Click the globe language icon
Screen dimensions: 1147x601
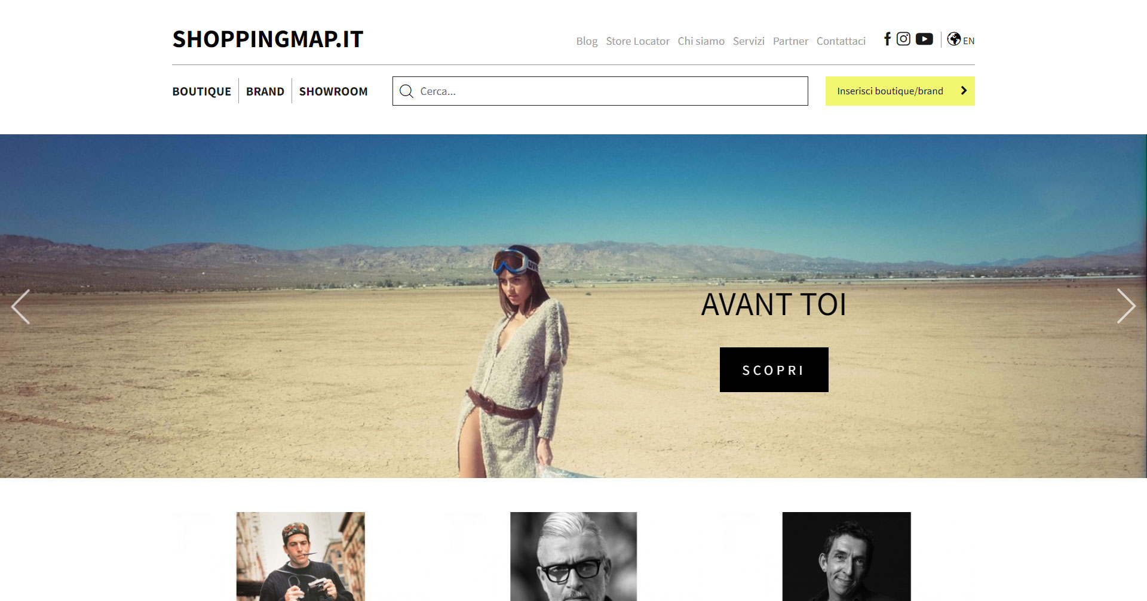[954, 39]
